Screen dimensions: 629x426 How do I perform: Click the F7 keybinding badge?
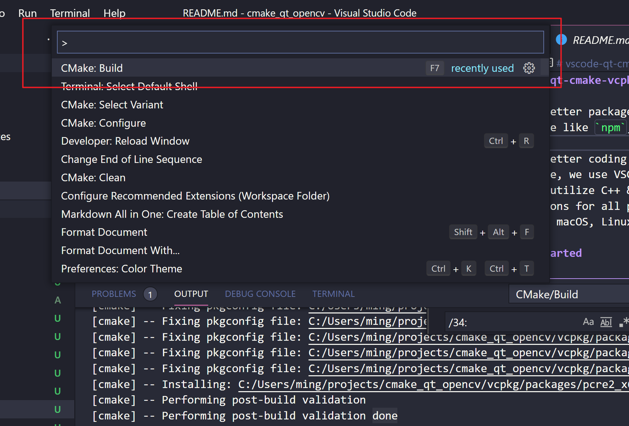pos(435,68)
